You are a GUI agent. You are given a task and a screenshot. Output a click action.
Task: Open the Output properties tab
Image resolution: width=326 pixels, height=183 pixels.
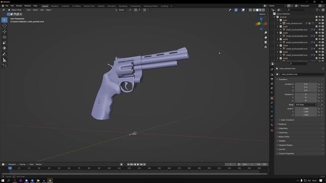click(x=272, y=79)
